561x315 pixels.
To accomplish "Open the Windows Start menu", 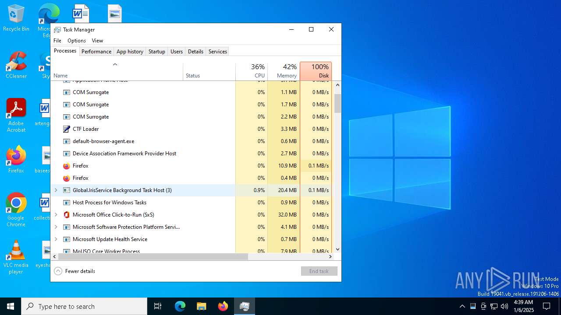I will pos(11,306).
